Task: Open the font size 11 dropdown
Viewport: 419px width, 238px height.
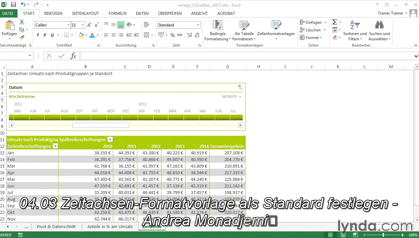Action: (x=83, y=25)
